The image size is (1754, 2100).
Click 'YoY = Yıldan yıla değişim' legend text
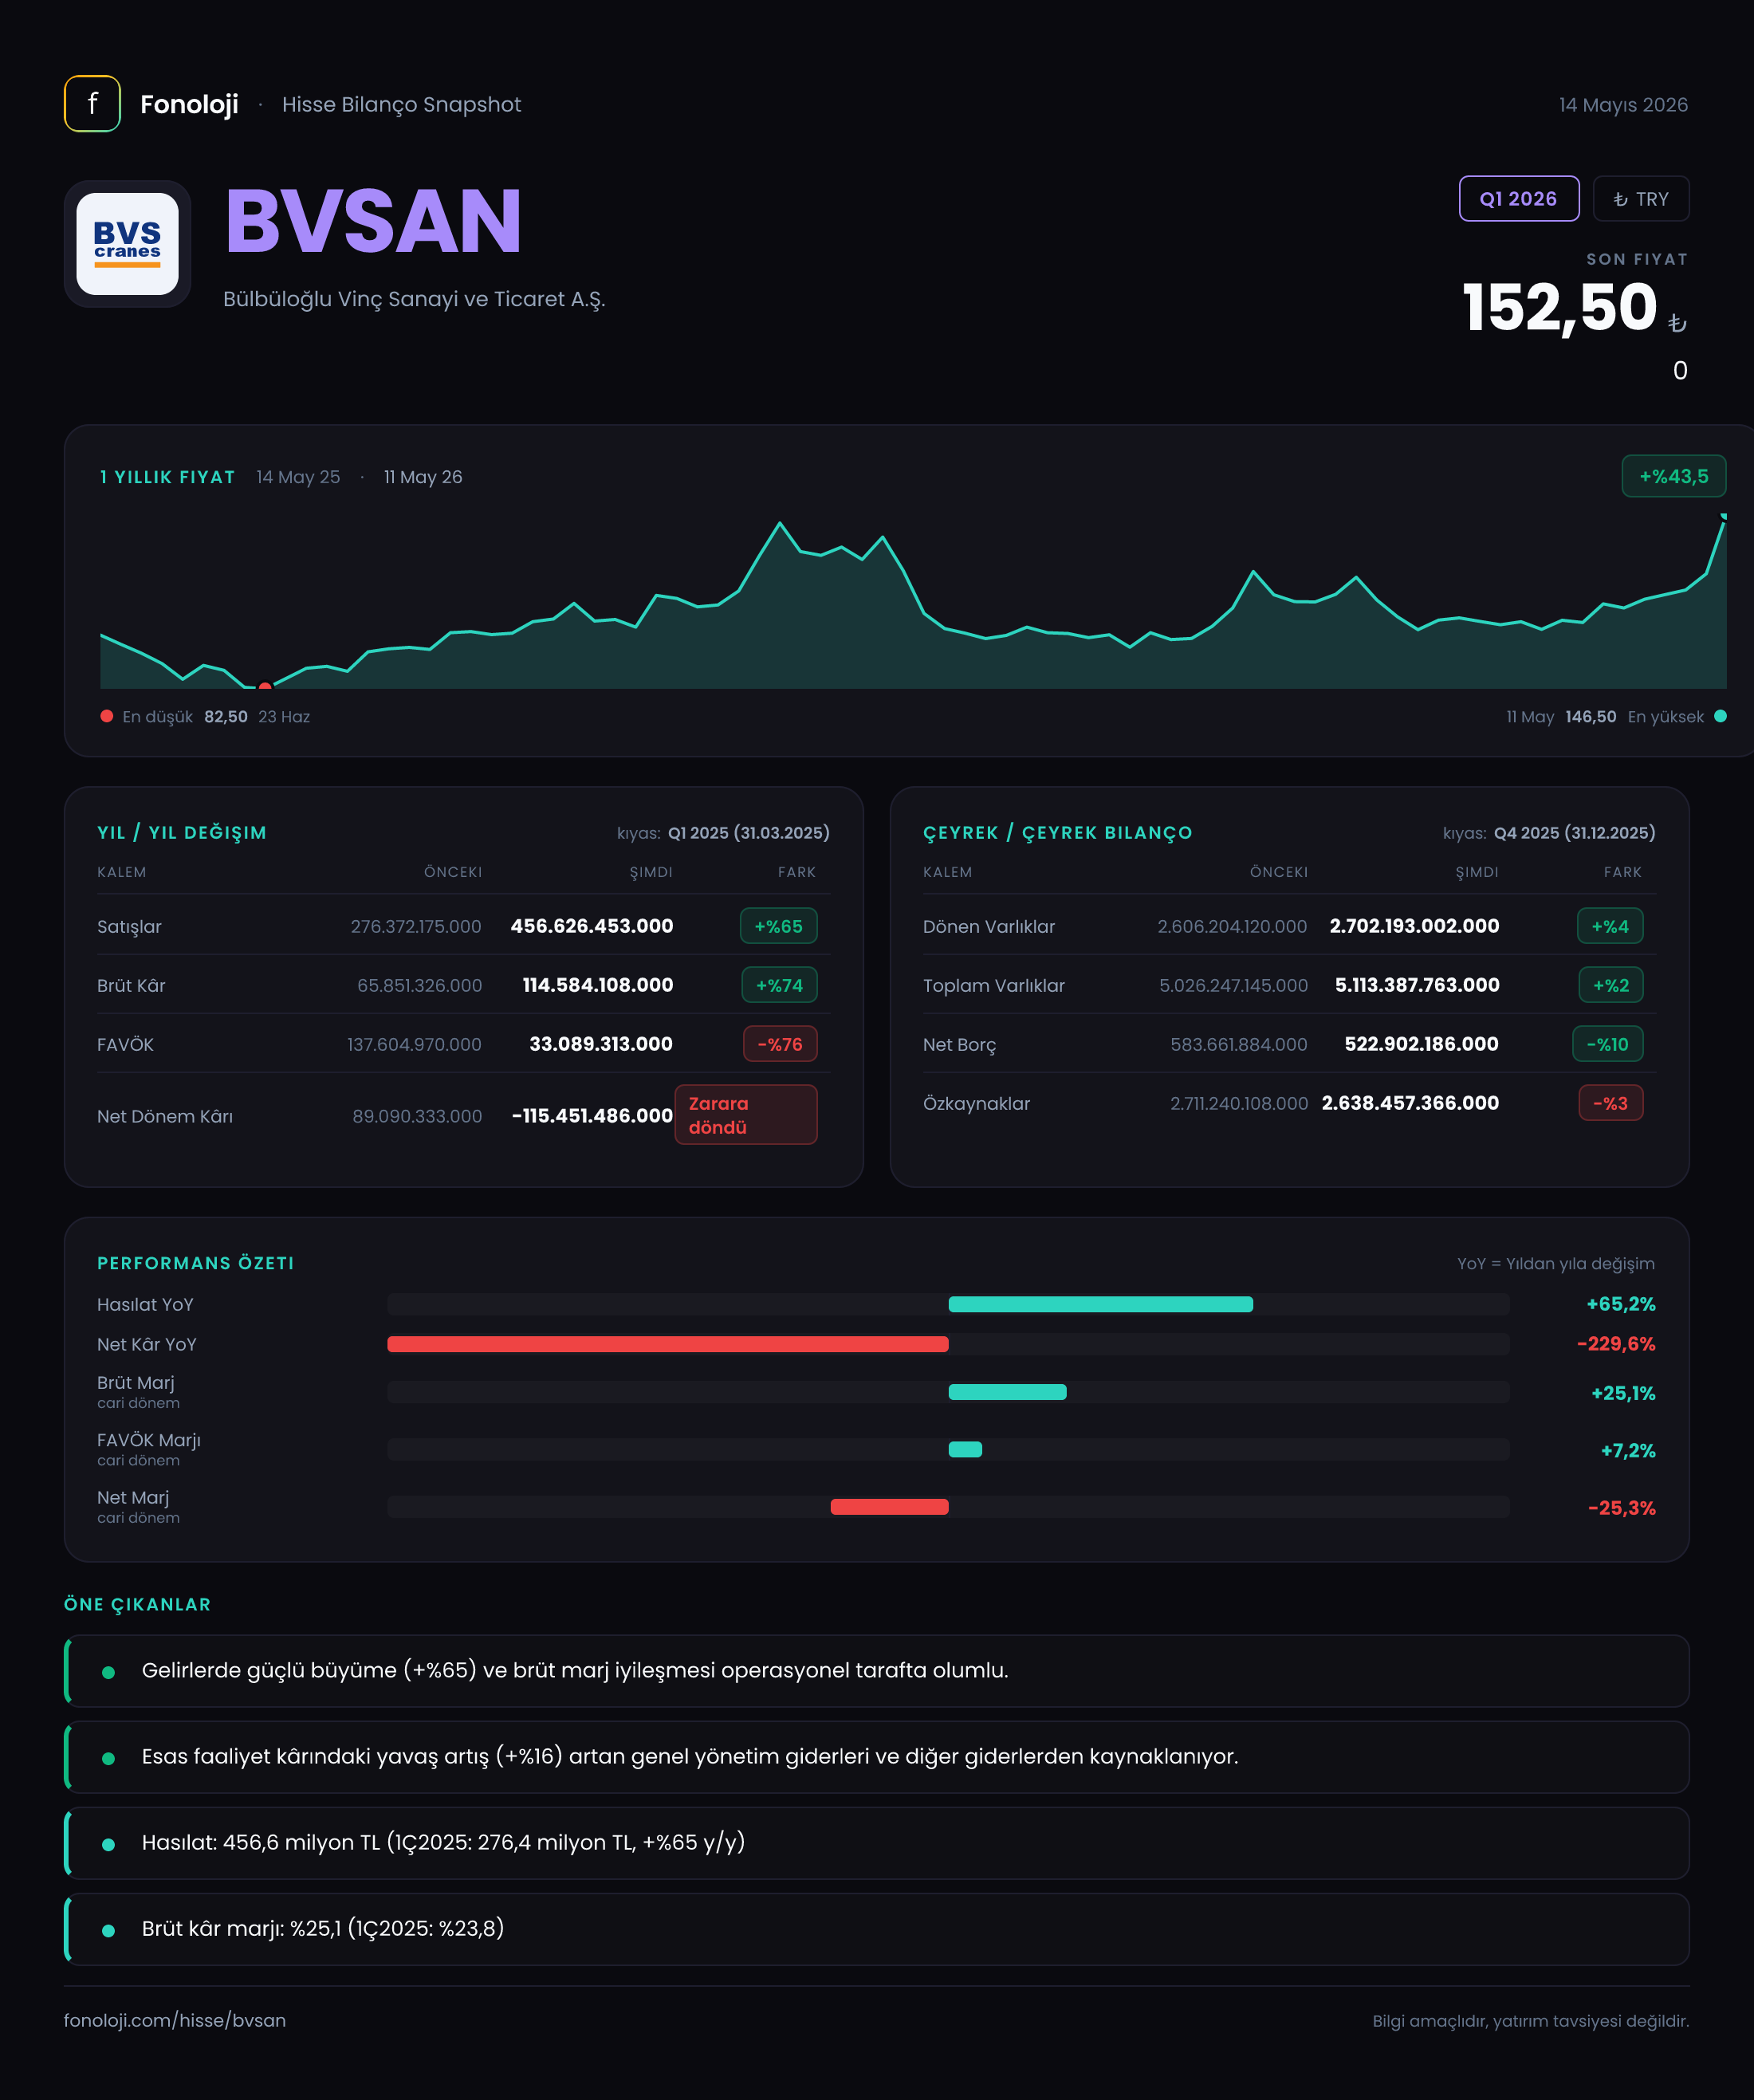click(x=1556, y=1264)
